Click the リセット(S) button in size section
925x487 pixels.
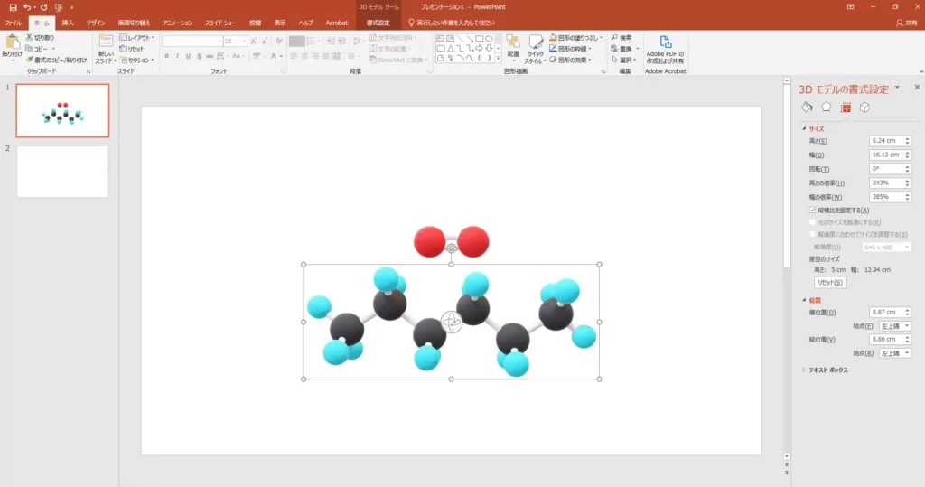pyautogui.click(x=829, y=283)
